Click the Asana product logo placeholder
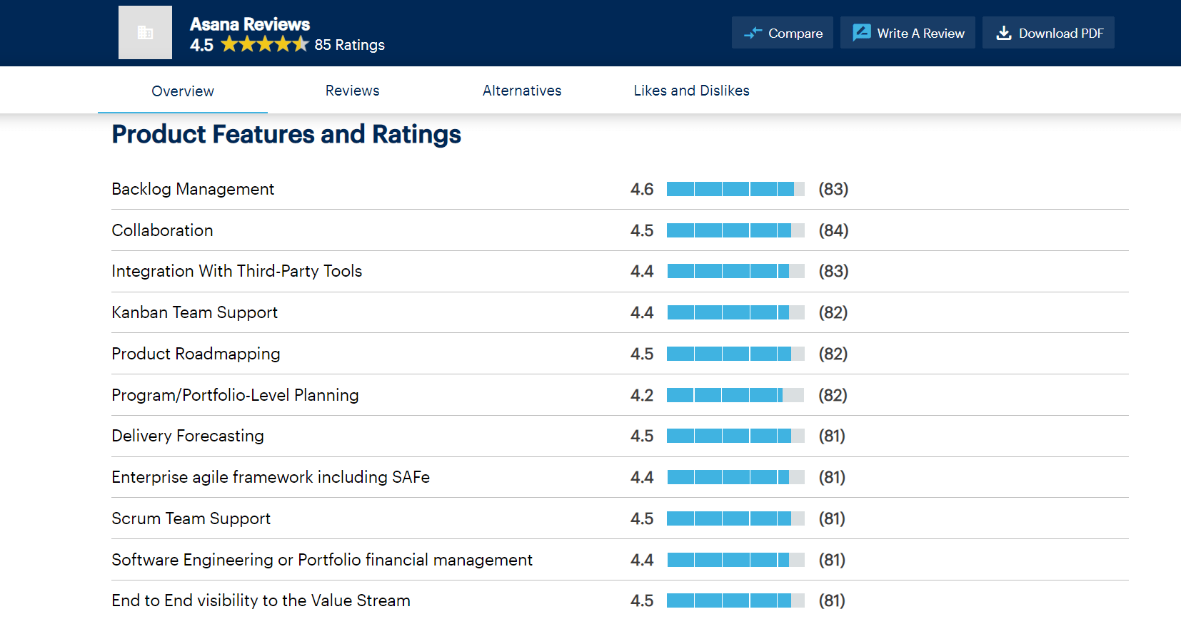Viewport: 1181px width, 619px height. pyautogui.click(x=145, y=33)
